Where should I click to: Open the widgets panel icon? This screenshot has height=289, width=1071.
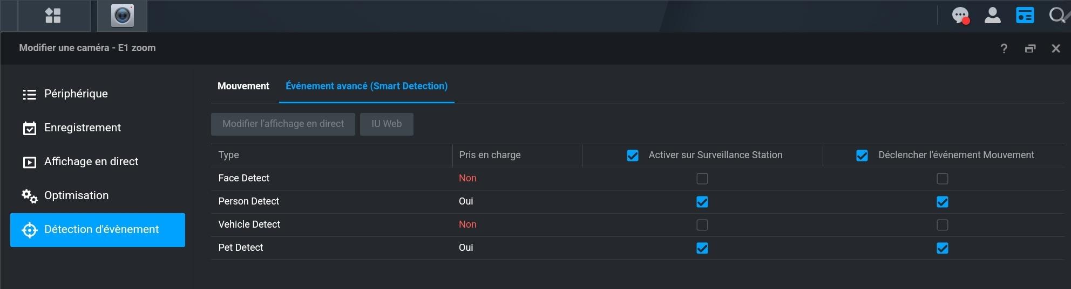[1025, 15]
